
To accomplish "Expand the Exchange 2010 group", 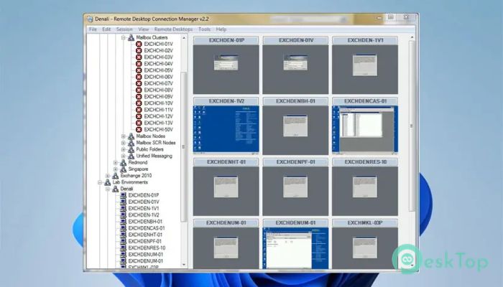I will [x=108, y=176].
